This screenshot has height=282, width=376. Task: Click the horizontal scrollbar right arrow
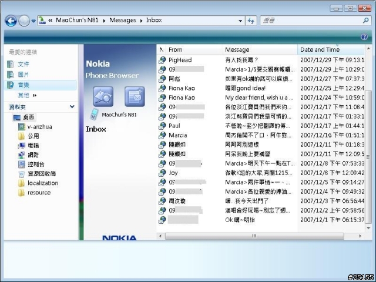360,236
